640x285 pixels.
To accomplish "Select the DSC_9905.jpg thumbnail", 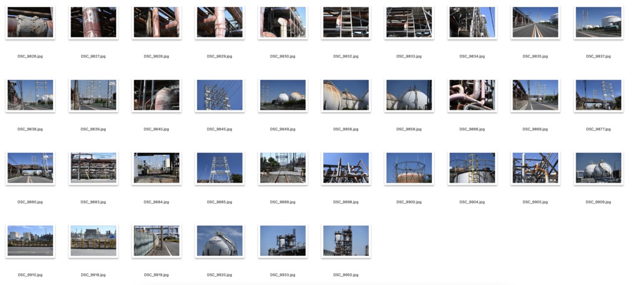I will (x=536, y=168).
